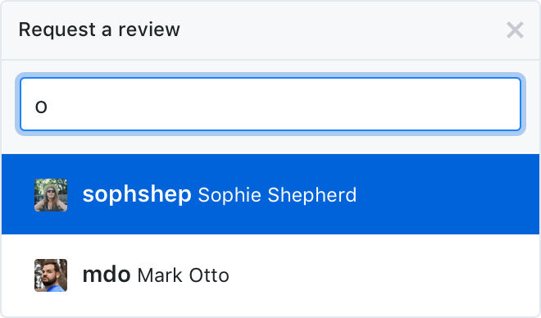
Task: Select mdo's avatar photo
Action: tap(51, 275)
